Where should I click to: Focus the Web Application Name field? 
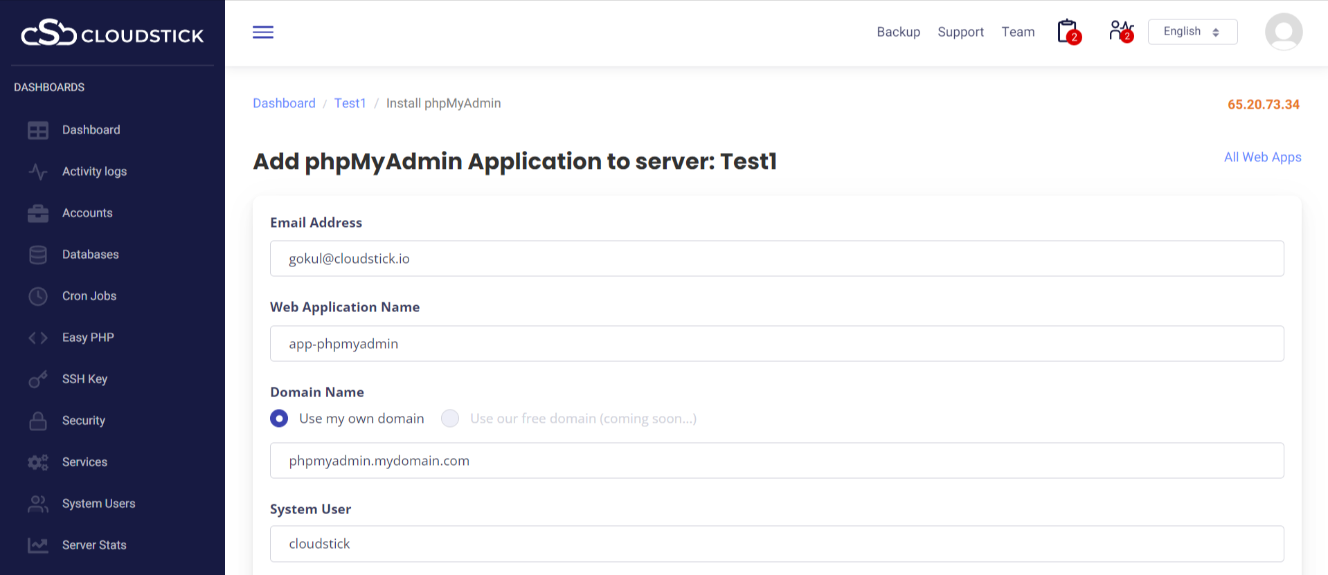click(776, 344)
